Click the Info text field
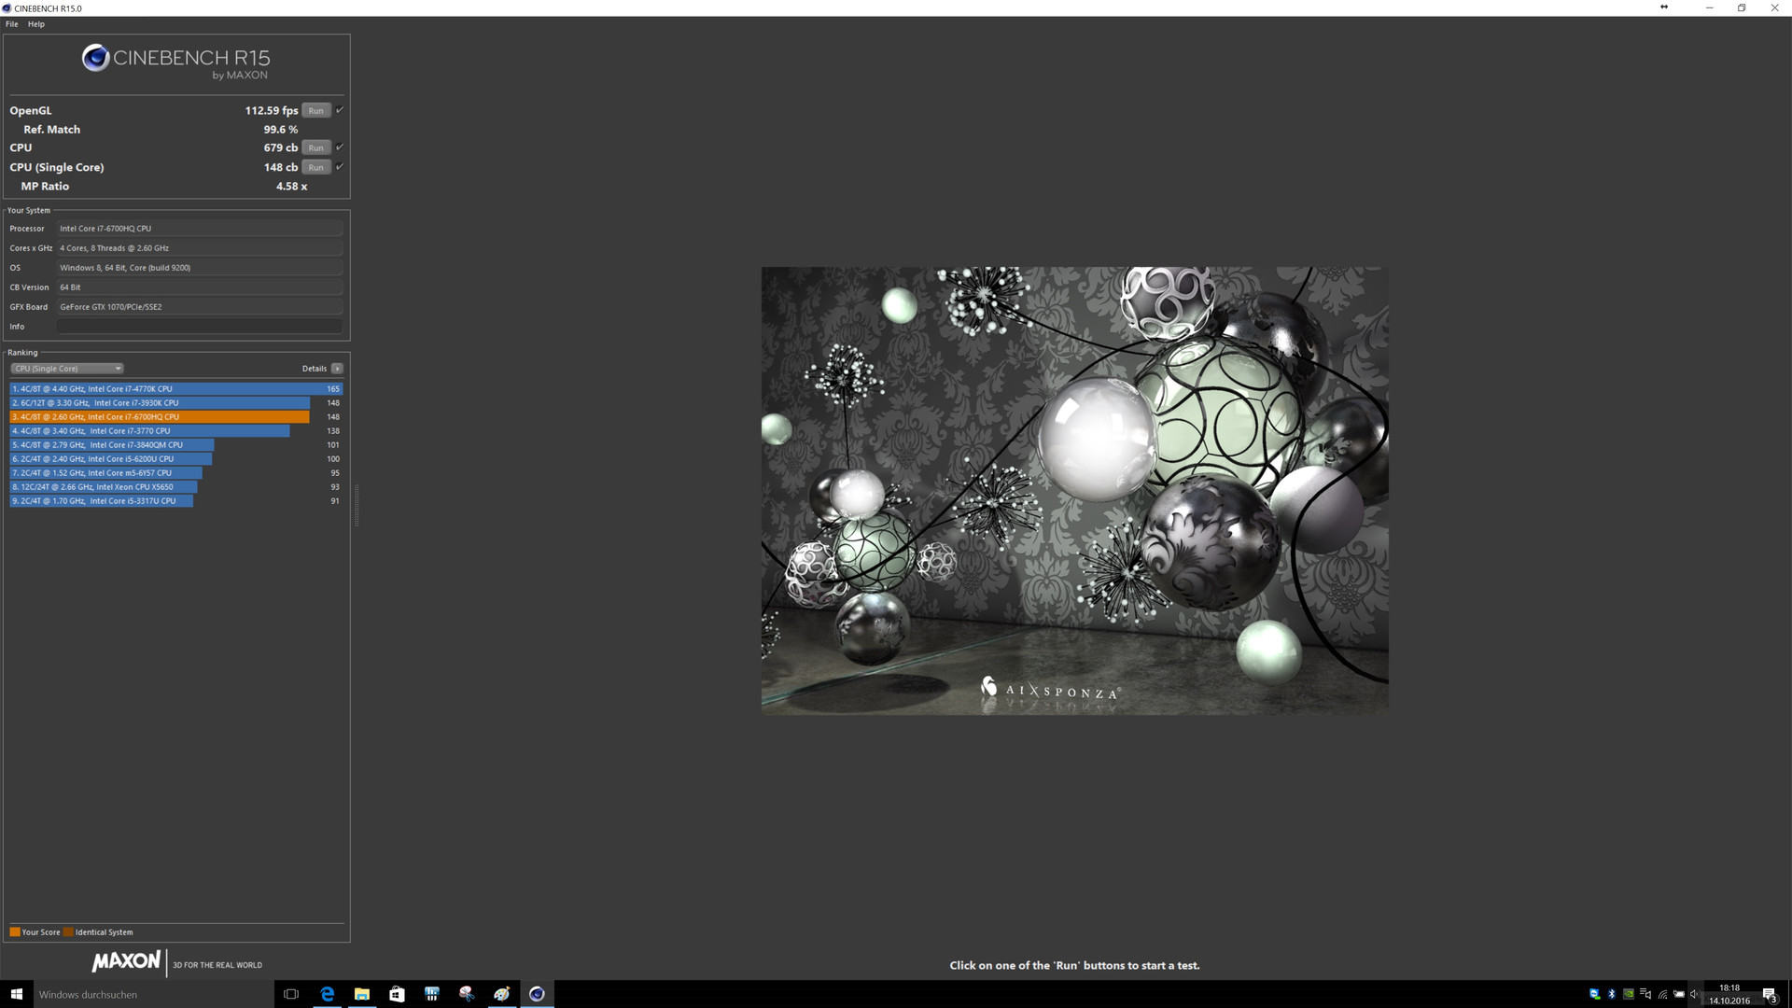 click(x=200, y=327)
